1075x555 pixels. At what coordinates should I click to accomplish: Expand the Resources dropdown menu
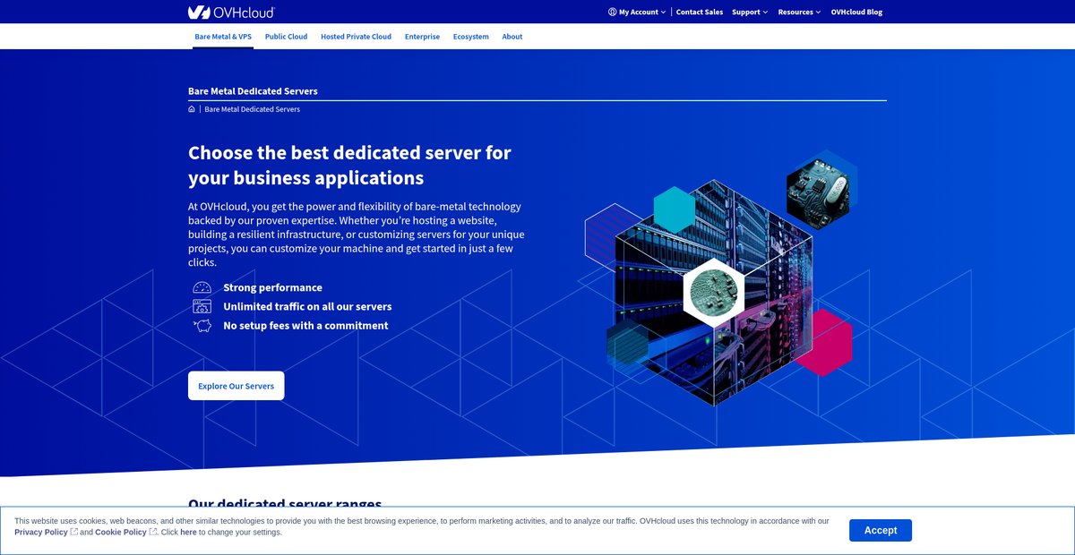click(x=800, y=13)
